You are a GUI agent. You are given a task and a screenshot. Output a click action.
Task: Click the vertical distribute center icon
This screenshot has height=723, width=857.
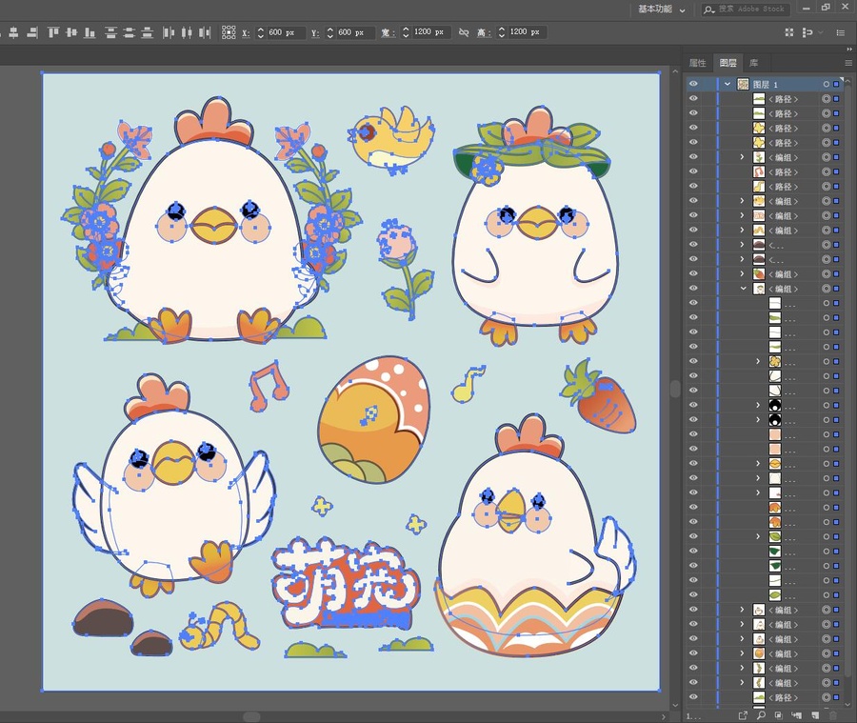[x=129, y=32]
